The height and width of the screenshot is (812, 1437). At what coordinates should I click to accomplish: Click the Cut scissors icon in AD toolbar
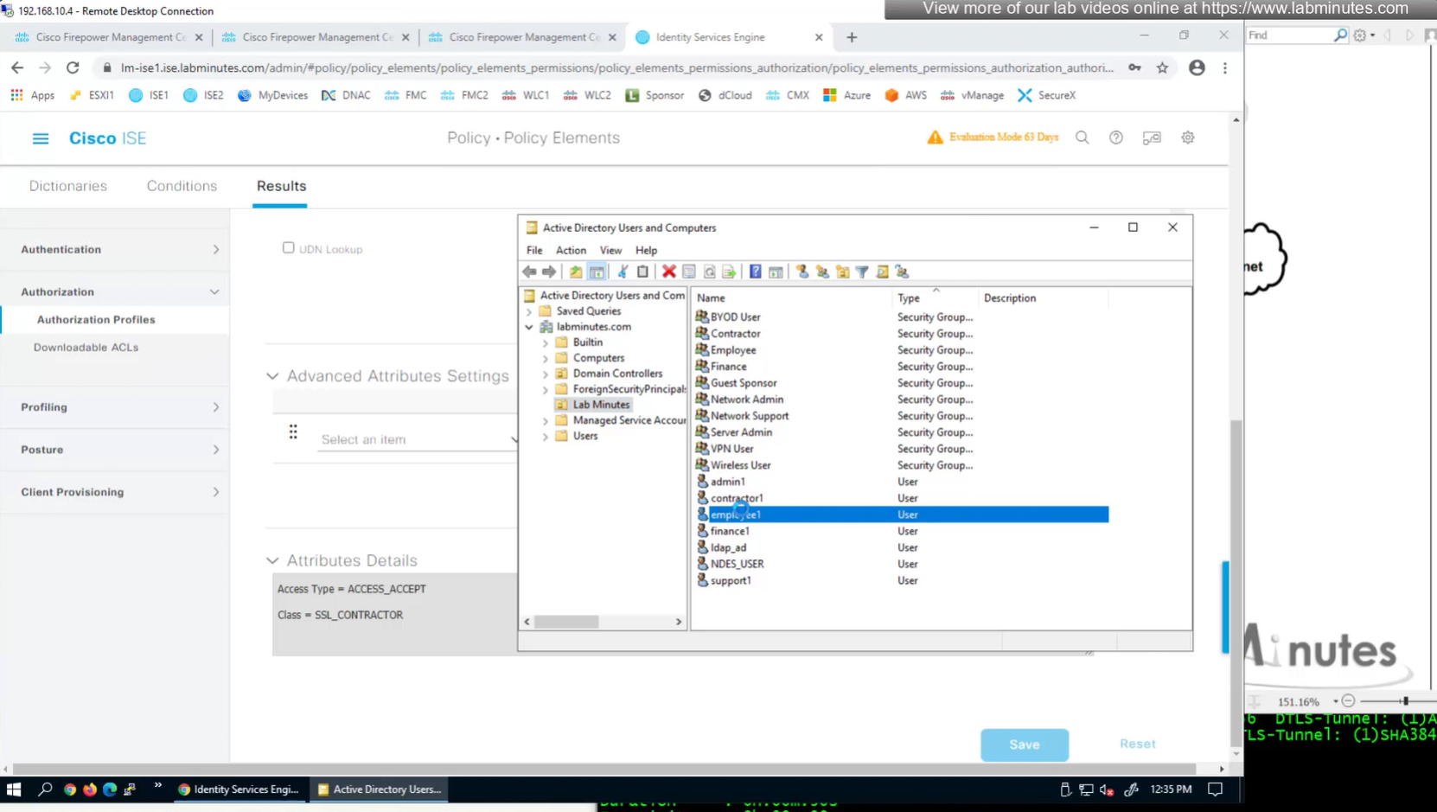tap(623, 272)
